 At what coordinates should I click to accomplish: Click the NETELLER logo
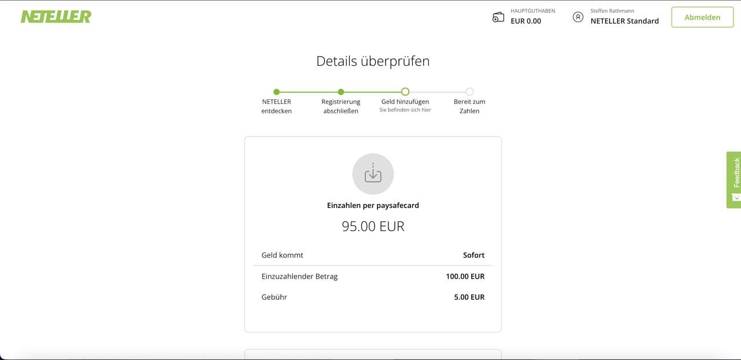(x=56, y=17)
